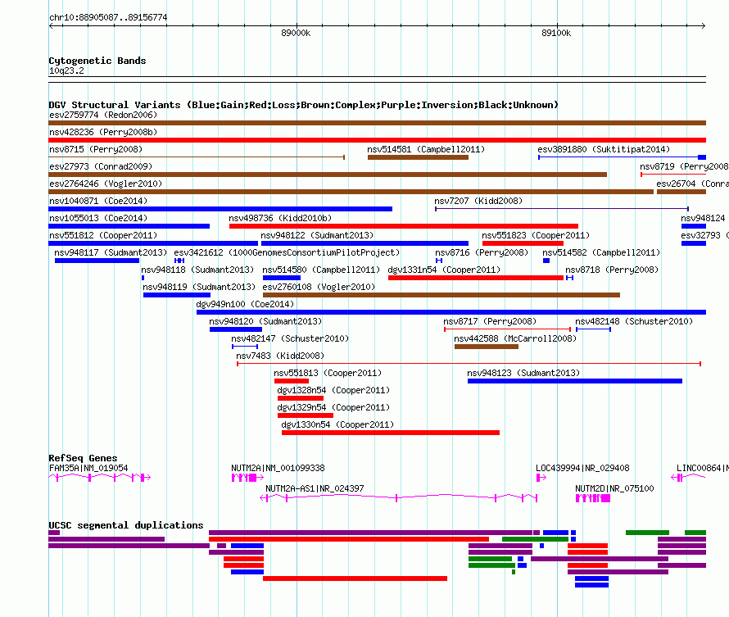The image size is (729, 617).
Task: Open nsv482148 (Schuster2010) label
Action: point(634,321)
